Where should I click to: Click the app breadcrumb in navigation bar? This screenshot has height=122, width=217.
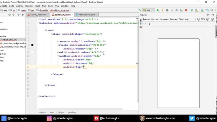4,10
